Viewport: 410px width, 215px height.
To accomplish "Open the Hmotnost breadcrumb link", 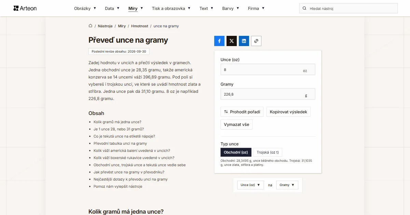I will 140,26.
